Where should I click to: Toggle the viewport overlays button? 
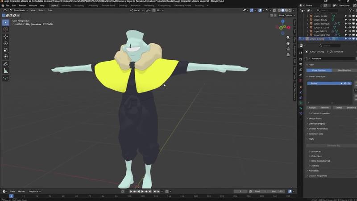point(260,10)
